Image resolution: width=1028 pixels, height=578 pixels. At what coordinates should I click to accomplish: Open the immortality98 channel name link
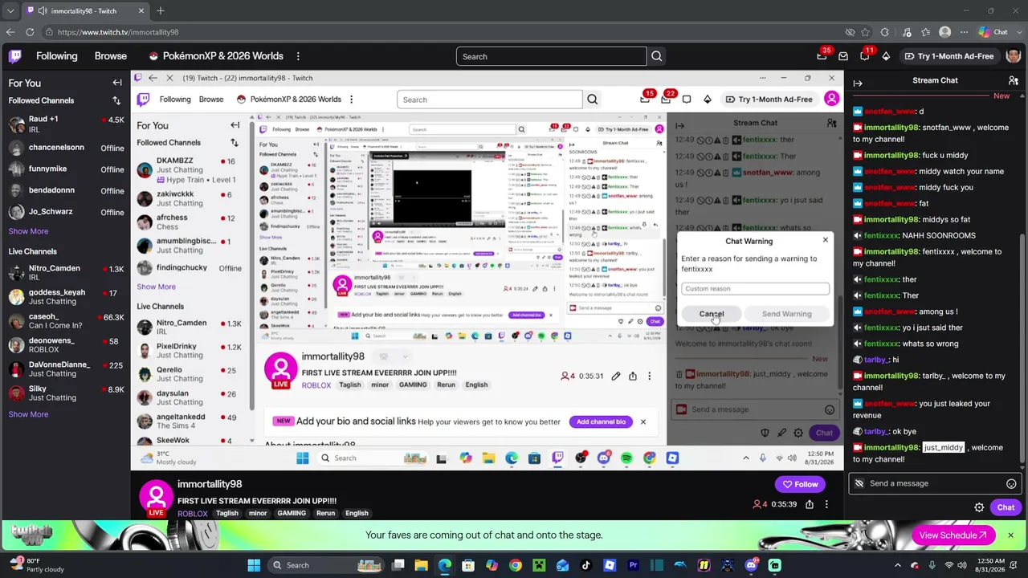(x=210, y=484)
